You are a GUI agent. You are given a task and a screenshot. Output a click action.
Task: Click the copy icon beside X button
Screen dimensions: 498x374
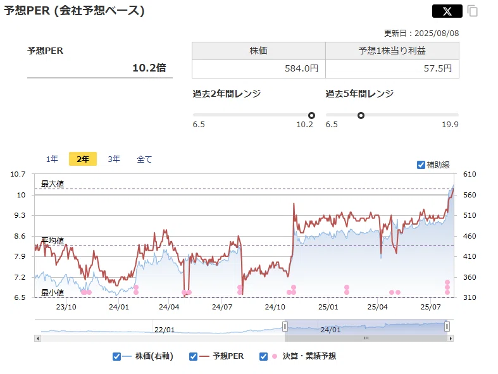coord(473,11)
